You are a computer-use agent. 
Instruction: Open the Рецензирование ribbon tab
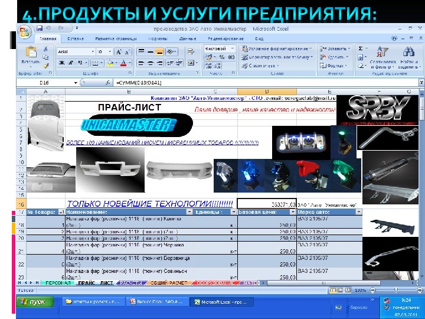(225, 38)
